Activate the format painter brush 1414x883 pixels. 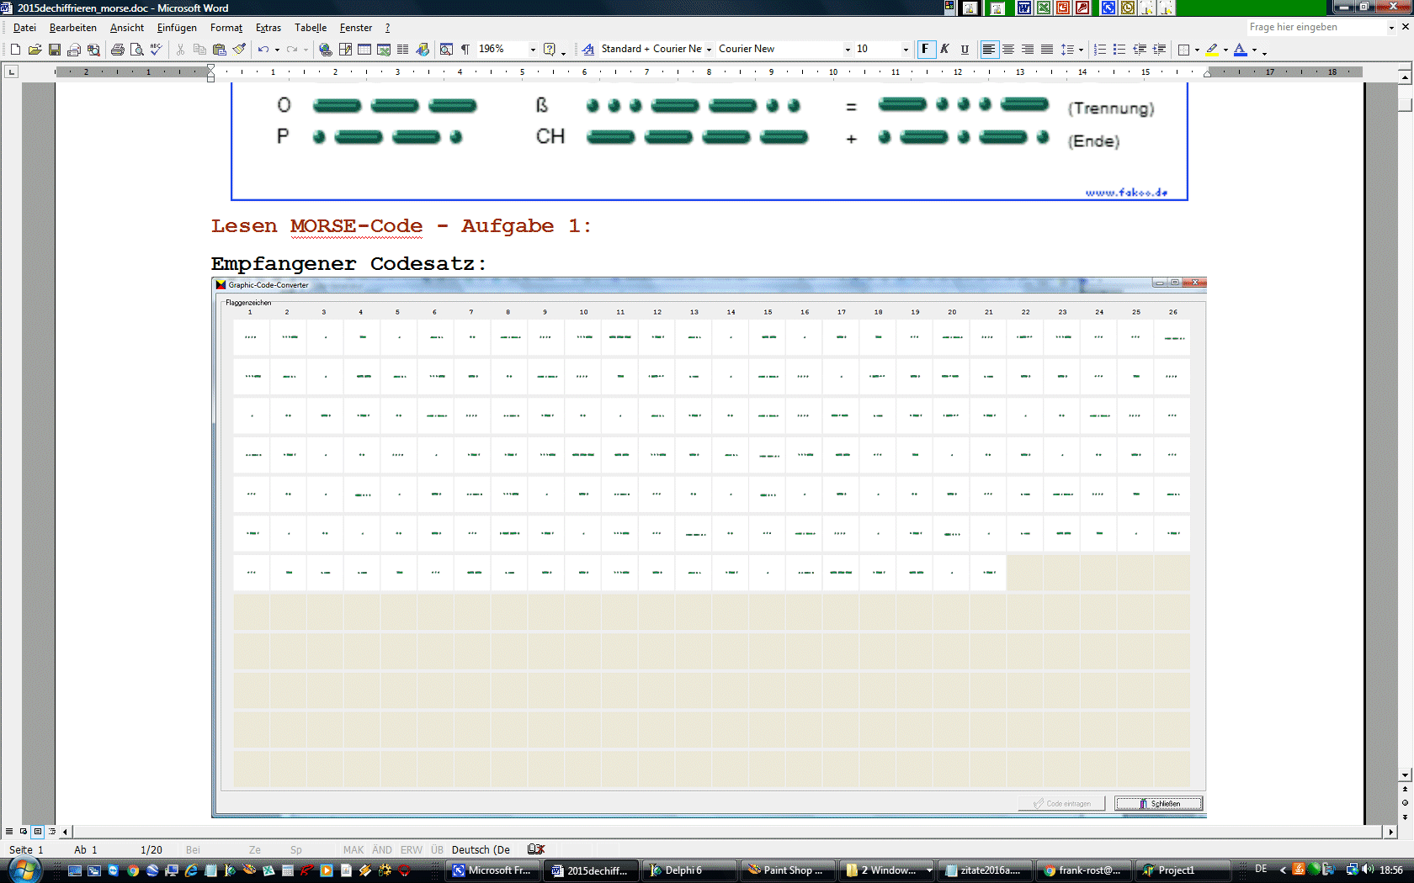[x=239, y=50]
